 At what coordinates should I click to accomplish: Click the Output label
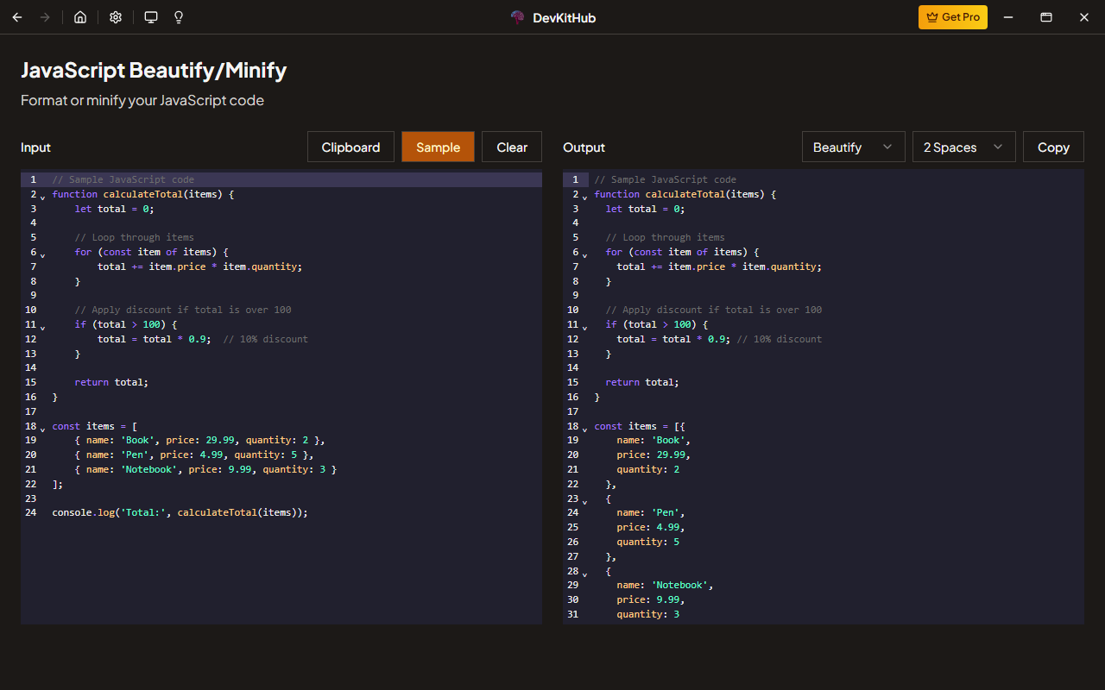pyautogui.click(x=584, y=147)
